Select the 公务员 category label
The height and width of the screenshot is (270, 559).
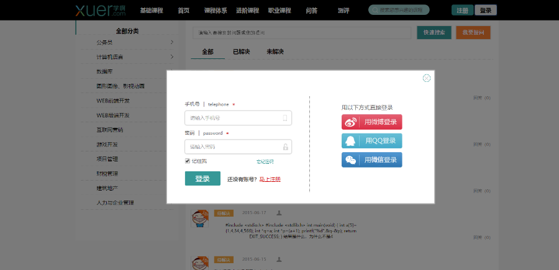[x=104, y=42]
